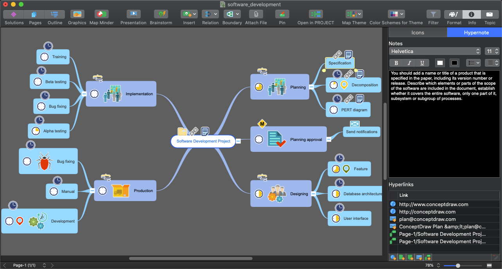The image size is (502, 269).
Task: Collapse the Planning topic branch
Action: 311,87
